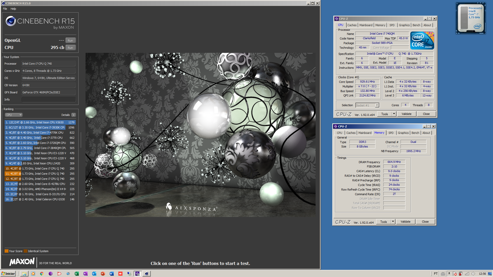Open the volume speaker tray icon

pos(473,274)
